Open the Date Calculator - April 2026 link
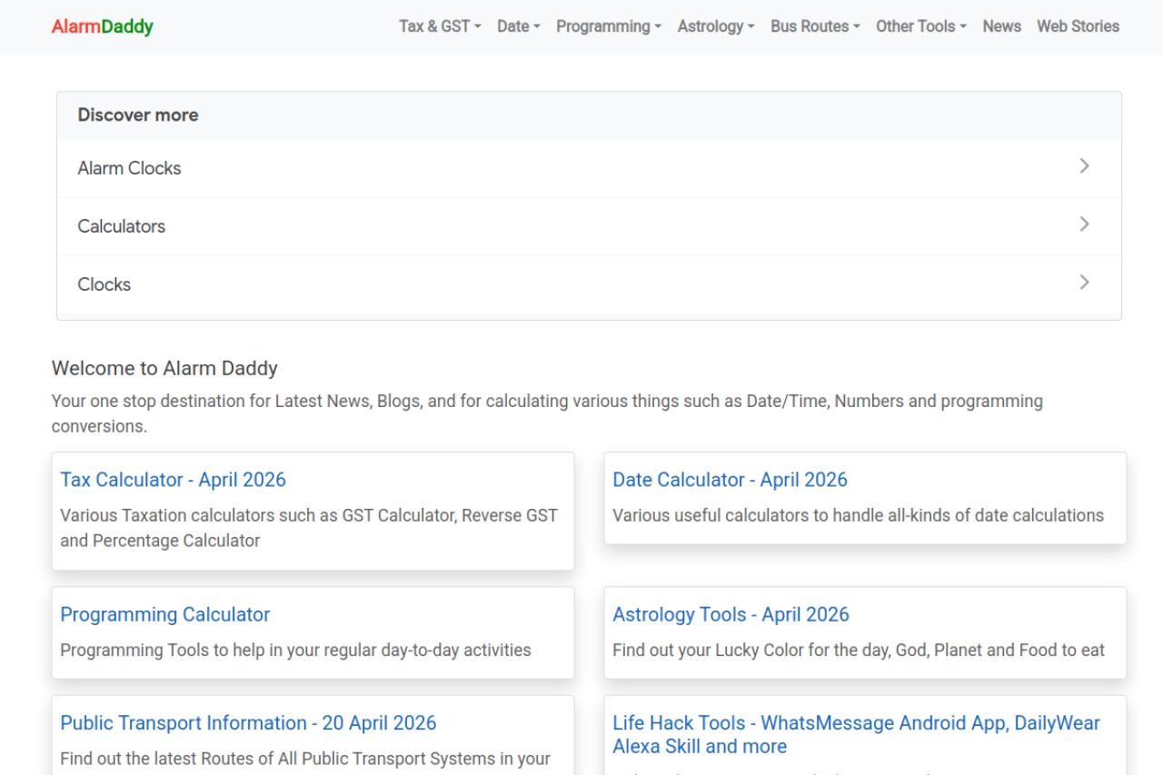This screenshot has width=1163, height=775. [730, 480]
